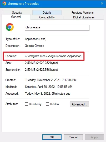The width and height of the screenshot is (106, 142).
Task: Enable the Read-only attribute checkbox
Action: [x=26, y=104]
